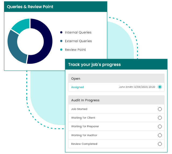Mark Waiting for Auditor radio option
Screen dimensions: 172x154
point(160,135)
